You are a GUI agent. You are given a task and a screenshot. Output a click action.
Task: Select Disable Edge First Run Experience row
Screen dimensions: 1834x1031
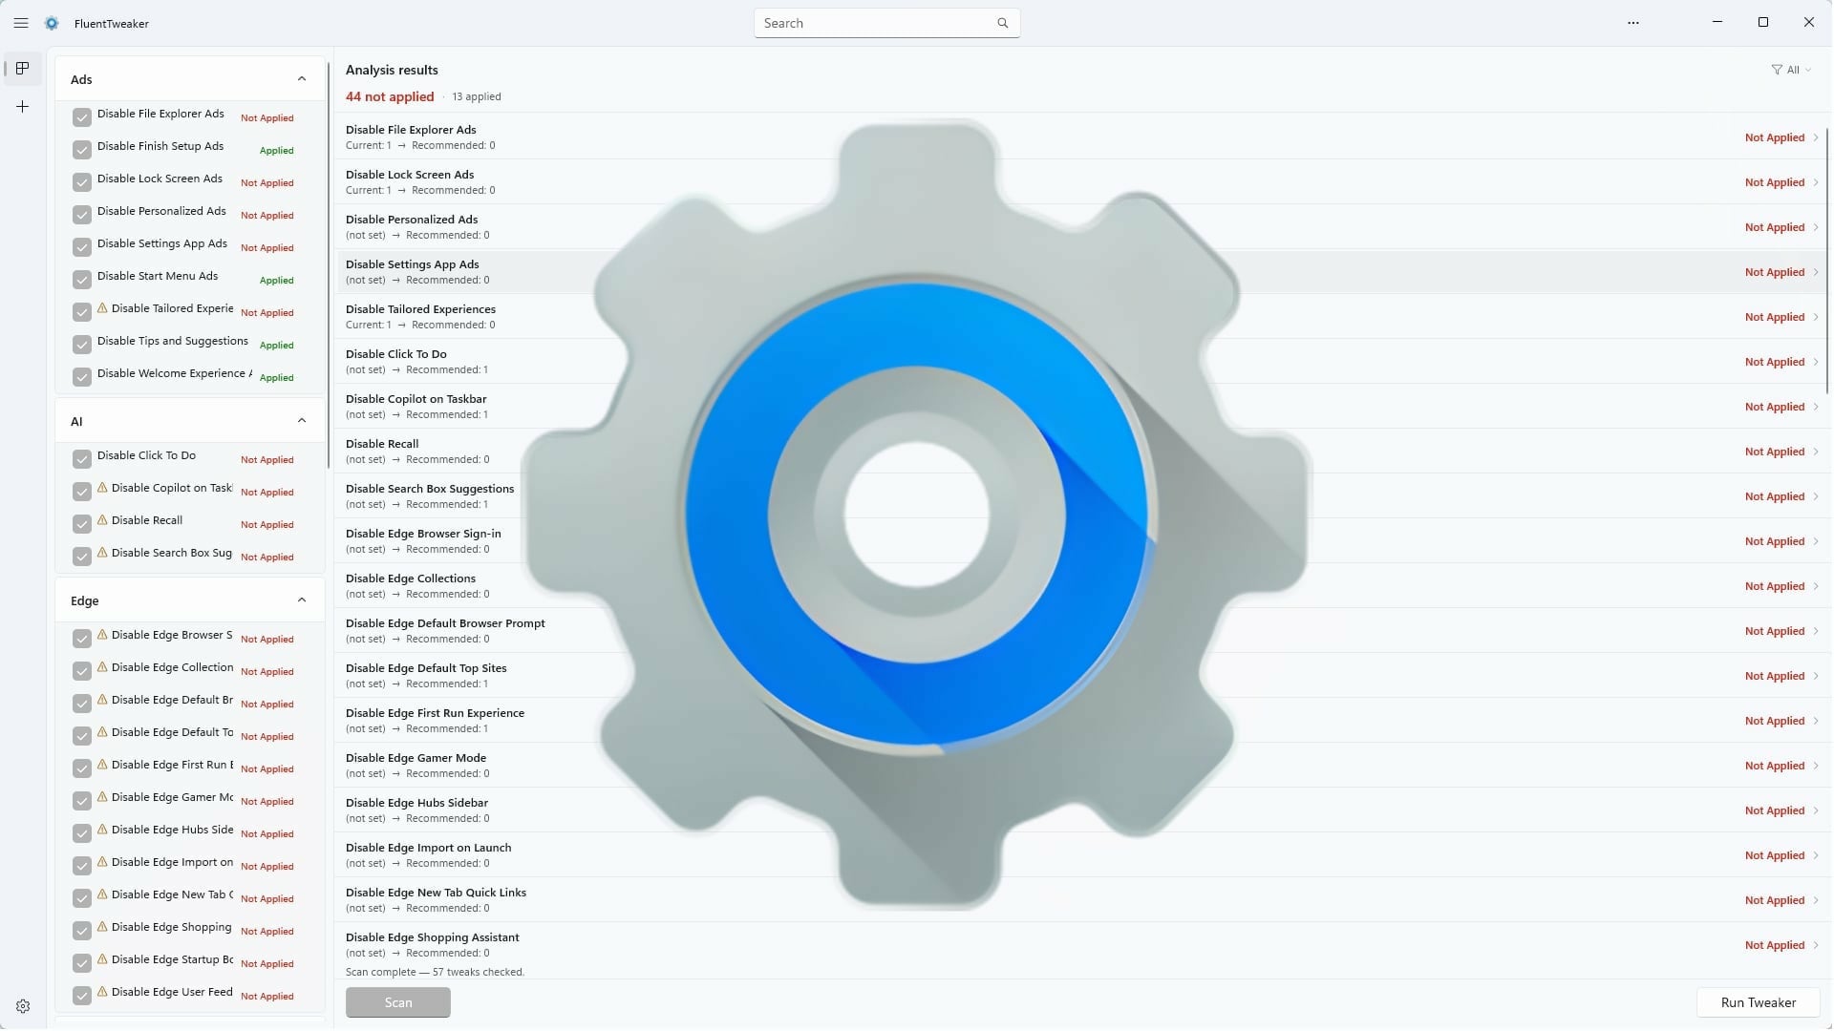1080,721
